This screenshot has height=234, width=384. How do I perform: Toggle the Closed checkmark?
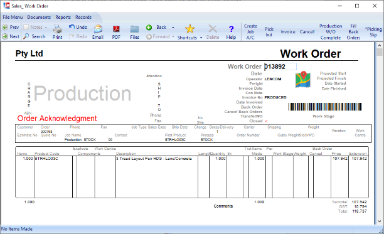click(x=266, y=121)
